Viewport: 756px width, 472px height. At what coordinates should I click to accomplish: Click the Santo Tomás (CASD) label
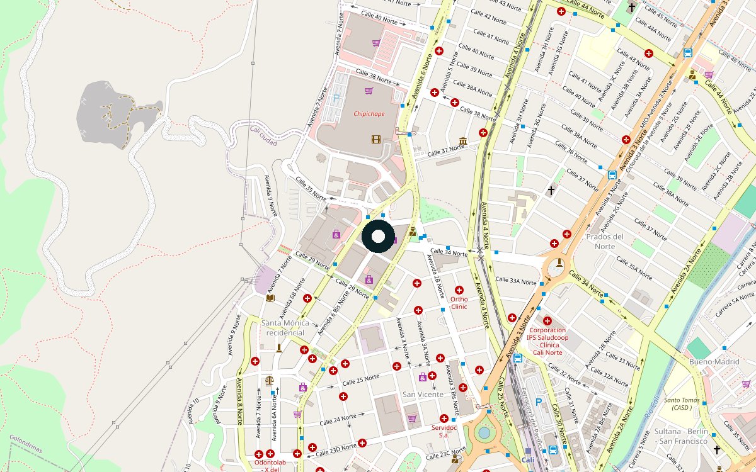point(682,403)
